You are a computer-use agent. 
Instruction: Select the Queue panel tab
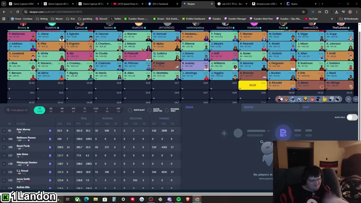[189, 107]
